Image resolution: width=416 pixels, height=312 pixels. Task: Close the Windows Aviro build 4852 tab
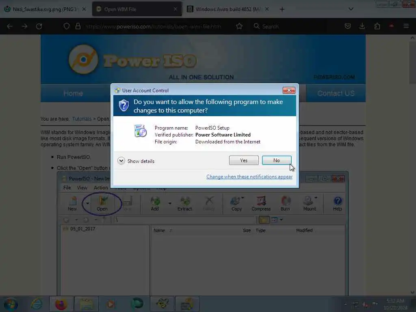(x=267, y=9)
